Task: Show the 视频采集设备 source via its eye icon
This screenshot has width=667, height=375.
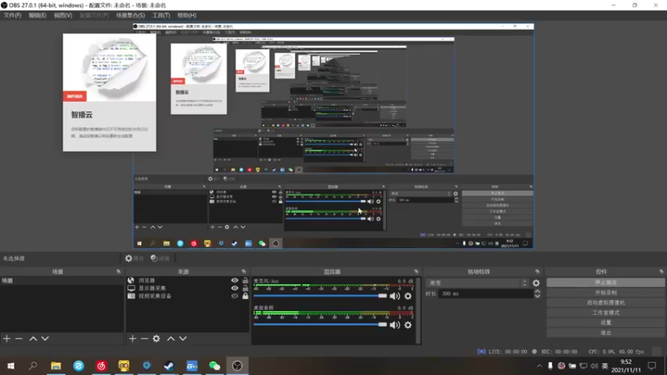Action: (x=234, y=296)
